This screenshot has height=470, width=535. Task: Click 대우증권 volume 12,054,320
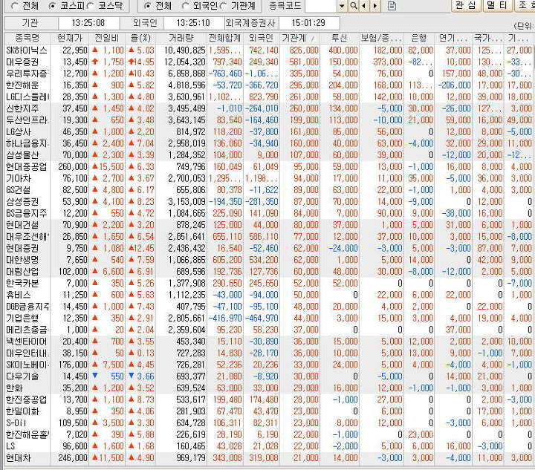click(184, 62)
